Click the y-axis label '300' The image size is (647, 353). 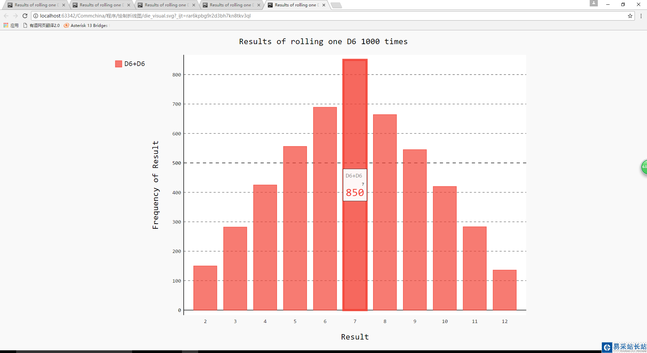click(x=177, y=222)
